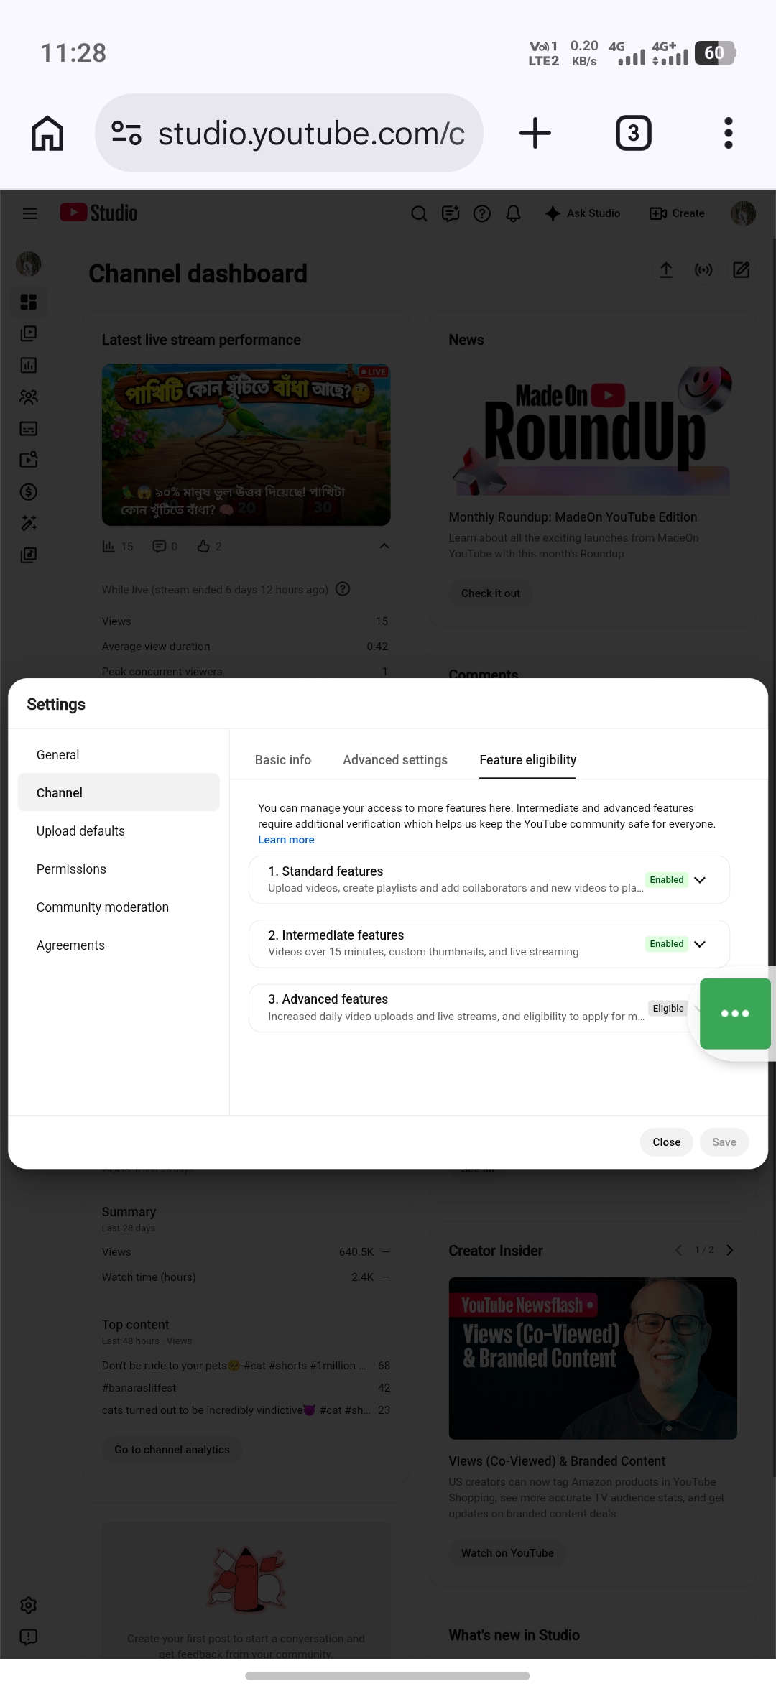
Task: Click the Go live broadcast icon
Action: point(703,270)
